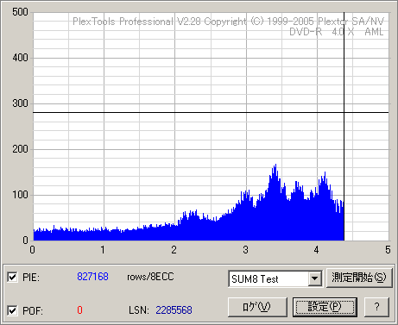Viewport: 398px width, 325px height.
Task: Toggle the POF checkbox
Action: tap(12, 310)
